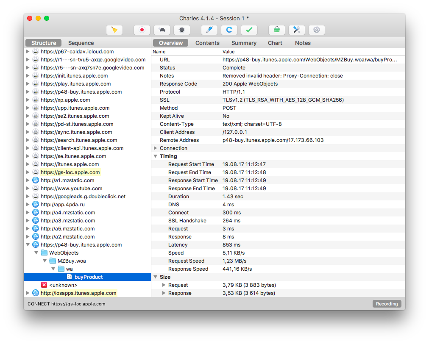Select the buyProduct request row
This screenshot has width=429, height=344.
pyautogui.click(x=87, y=277)
